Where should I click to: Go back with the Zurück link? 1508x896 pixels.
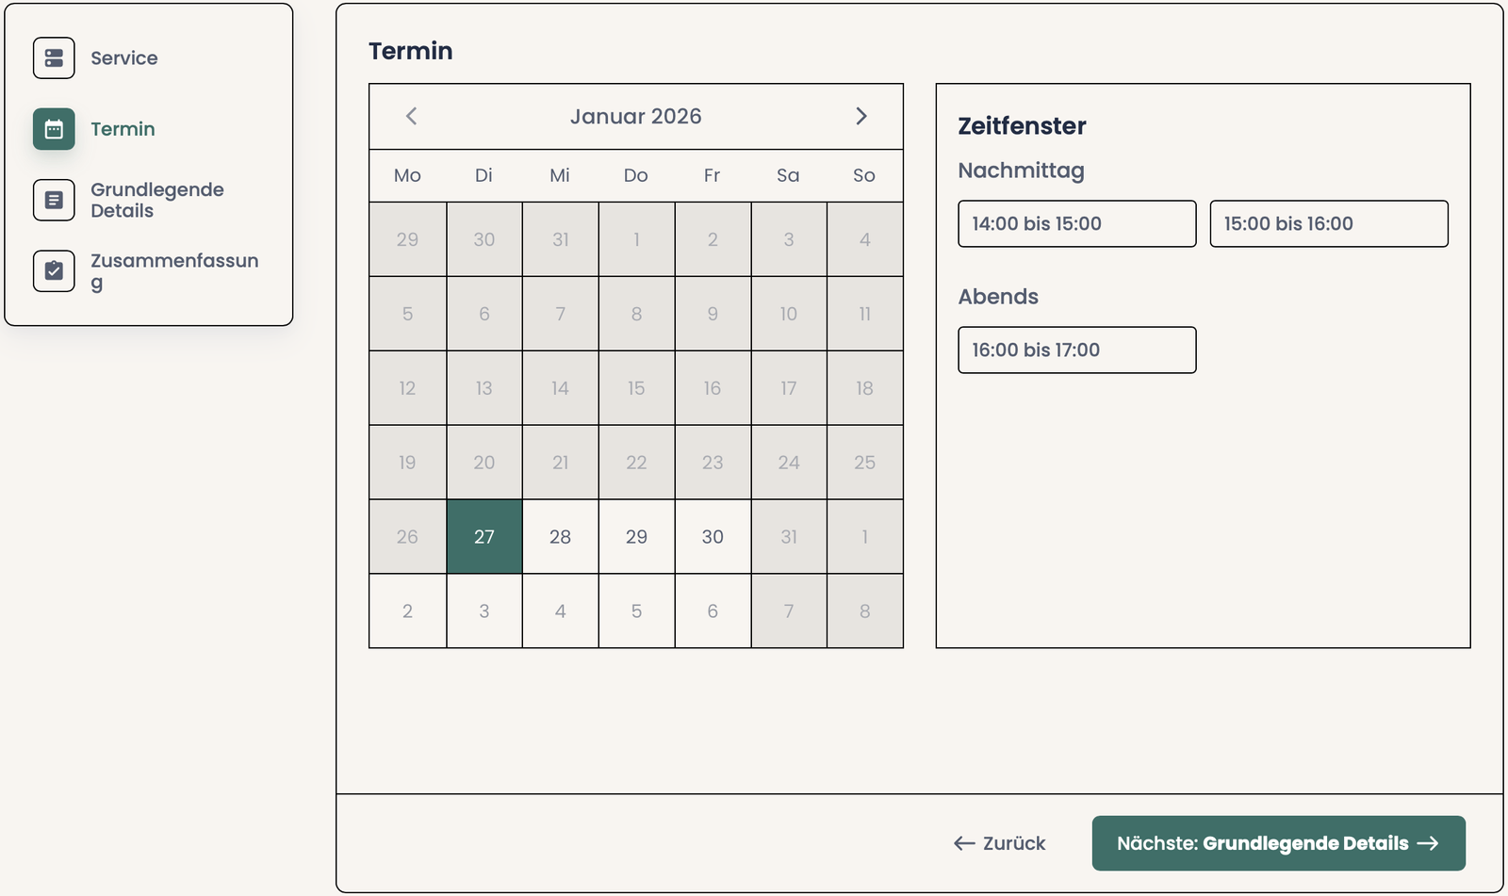point(1000,843)
